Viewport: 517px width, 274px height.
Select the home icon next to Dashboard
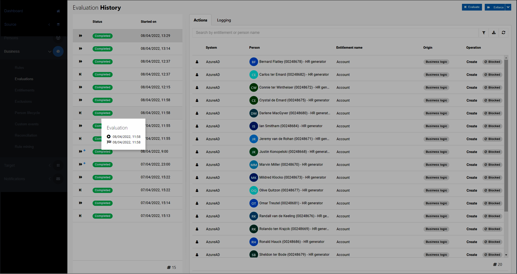[58, 11]
